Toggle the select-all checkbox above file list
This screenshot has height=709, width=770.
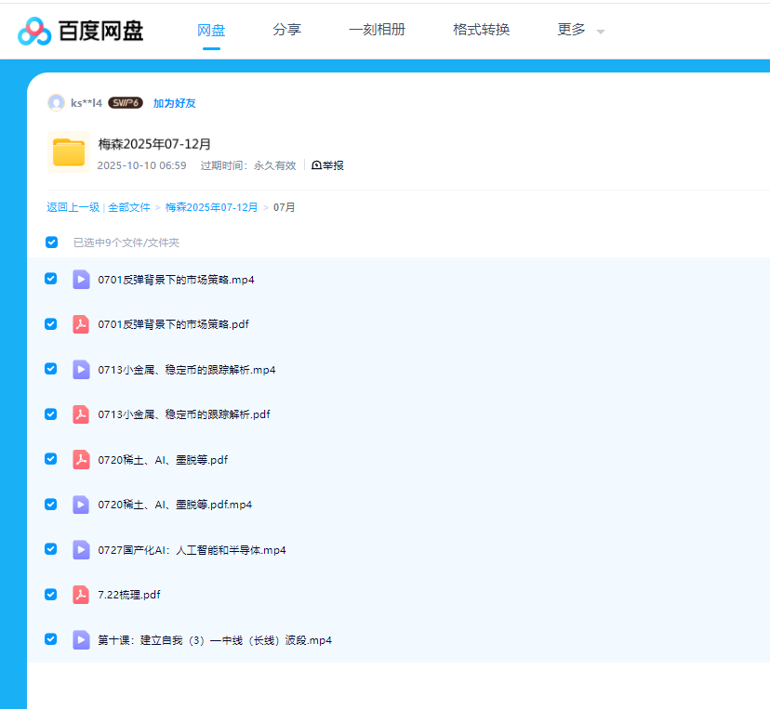[52, 243]
